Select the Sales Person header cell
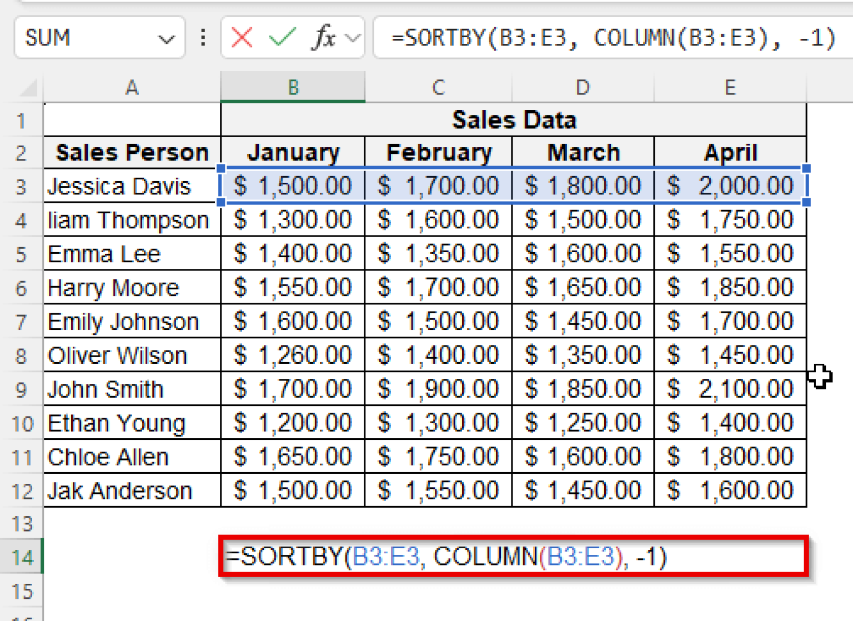This screenshot has width=853, height=621. click(x=132, y=153)
